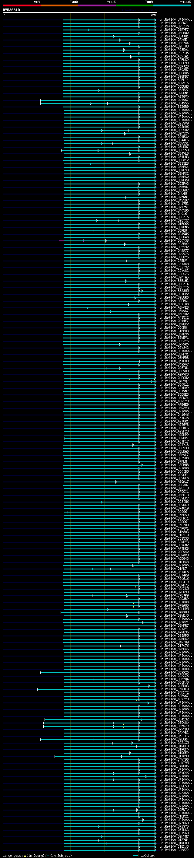The height and width of the screenshot is (858, 194).
Task: Click the purple ~60% identity legend segment
Action: click(x=97, y=5)
